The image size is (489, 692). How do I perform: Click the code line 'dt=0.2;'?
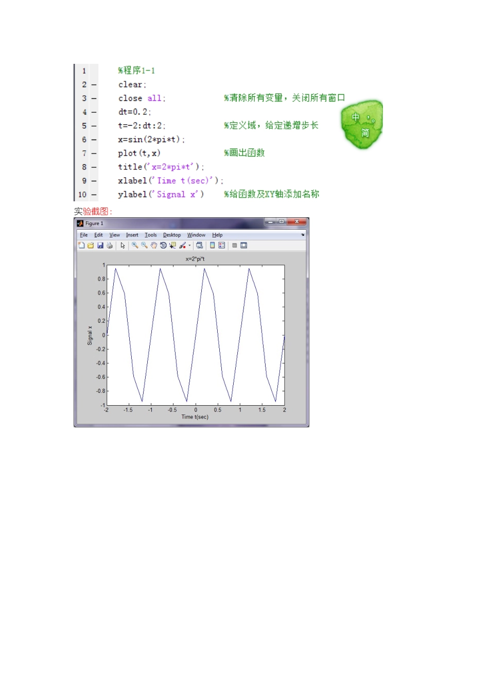[x=135, y=112]
